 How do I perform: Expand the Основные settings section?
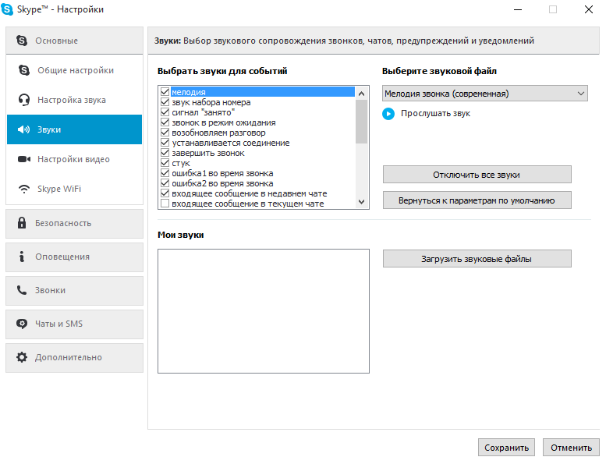click(74, 41)
